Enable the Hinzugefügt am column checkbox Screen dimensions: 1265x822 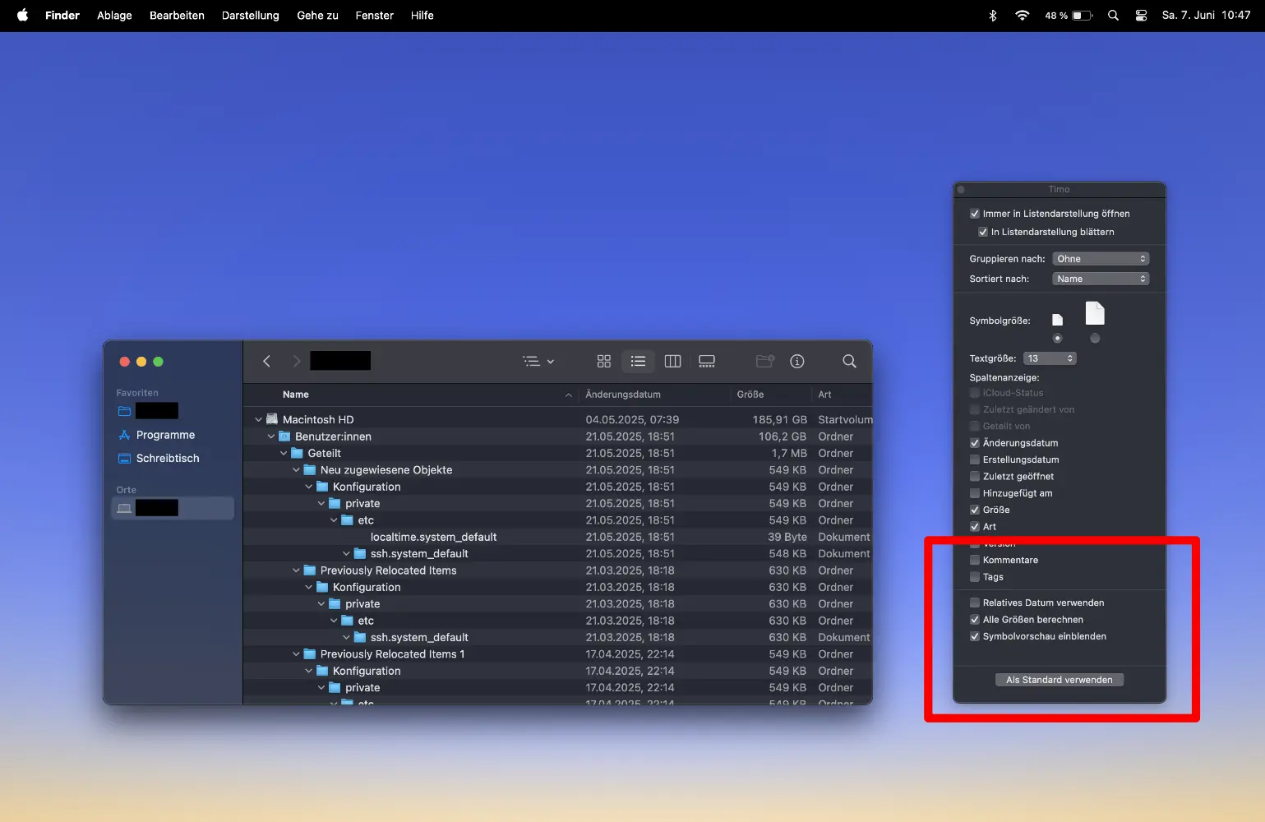975,493
